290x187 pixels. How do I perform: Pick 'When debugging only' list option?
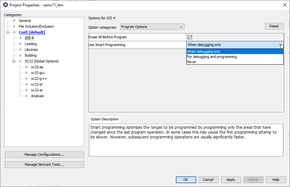pyautogui.click(x=204, y=51)
